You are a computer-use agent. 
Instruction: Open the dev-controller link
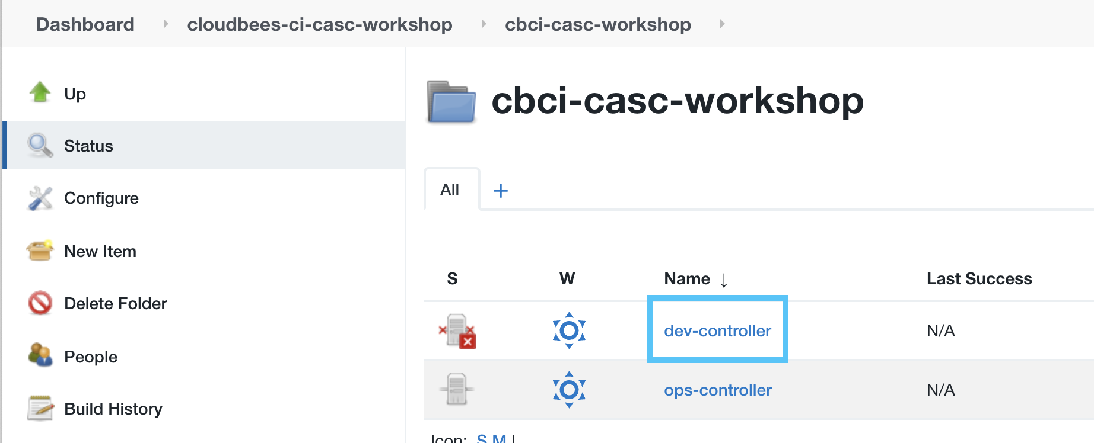click(x=717, y=330)
